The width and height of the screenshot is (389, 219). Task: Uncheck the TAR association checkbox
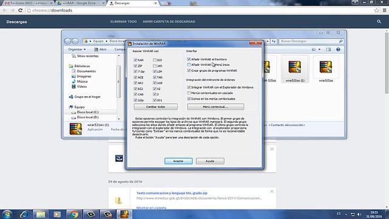pos(154,77)
